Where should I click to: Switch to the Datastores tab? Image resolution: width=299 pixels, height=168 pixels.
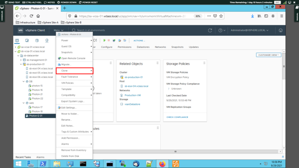coord(143,47)
